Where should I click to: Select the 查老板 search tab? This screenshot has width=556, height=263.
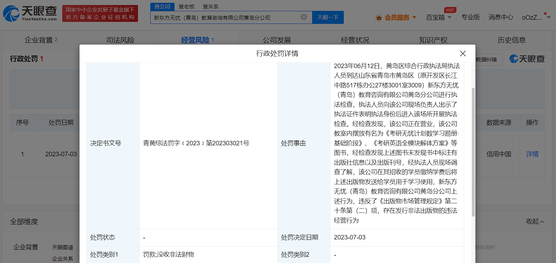pos(187,7)
